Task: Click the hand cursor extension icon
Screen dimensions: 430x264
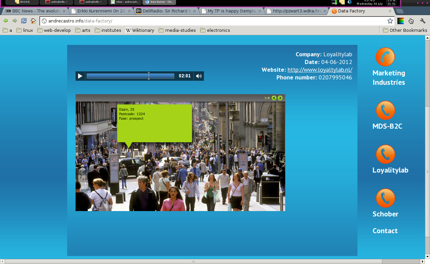Action: click(x=411, y=21)
